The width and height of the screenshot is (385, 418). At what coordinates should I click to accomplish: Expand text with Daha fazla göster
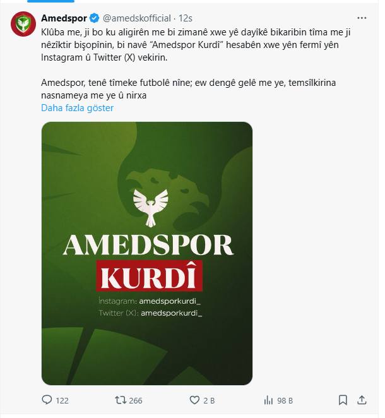coord(77,108)
